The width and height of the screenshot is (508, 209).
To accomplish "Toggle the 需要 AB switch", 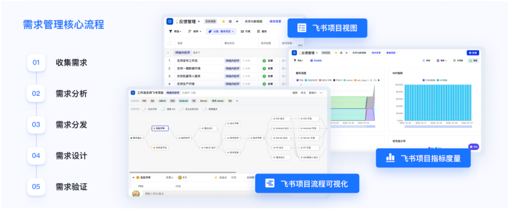I will [x=164, y=108].
